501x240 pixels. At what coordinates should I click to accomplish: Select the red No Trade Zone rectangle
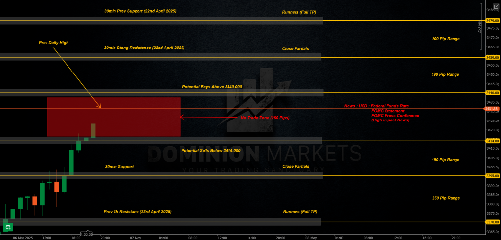point(114,117)
